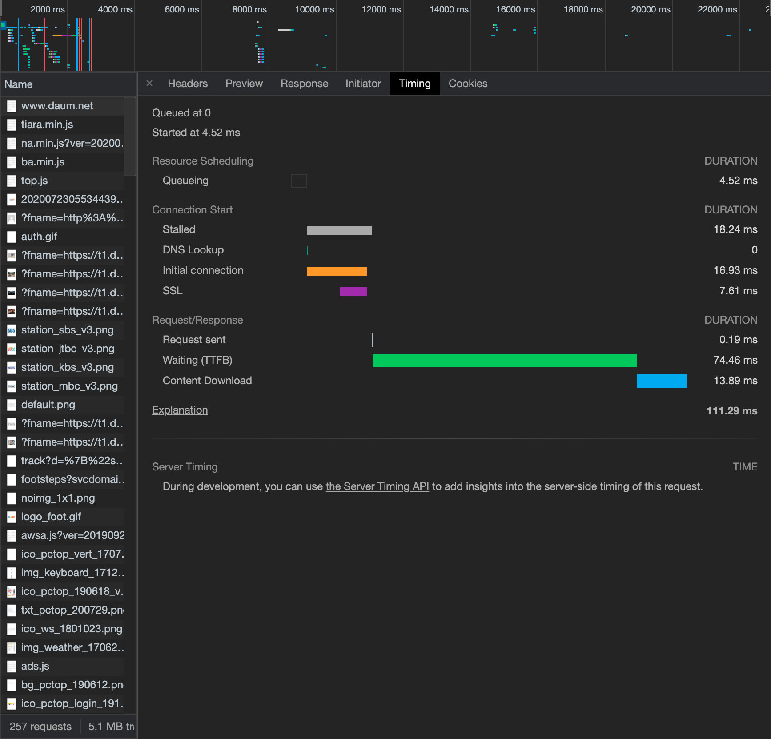Click the tiara.min.js document icon
Image resolution: width=771 pixels, height=739 pixels.
click(x=12, y=125)
